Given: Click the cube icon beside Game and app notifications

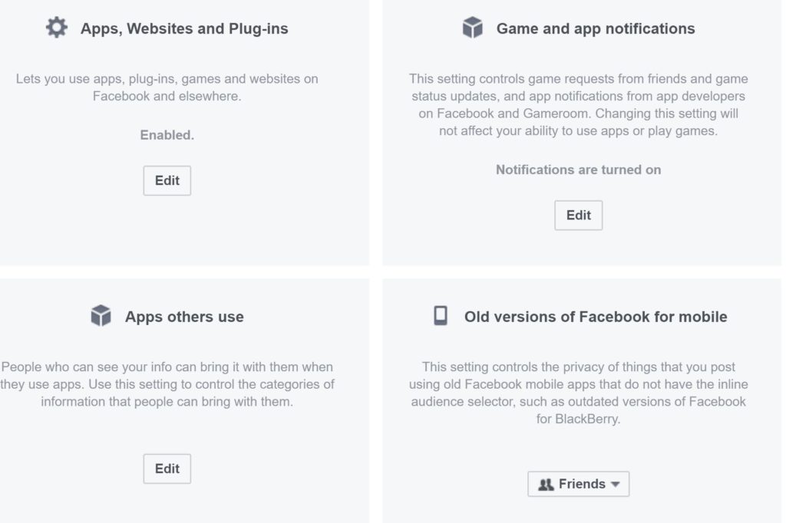Looking at the screenshot, I should click(473, 28).
